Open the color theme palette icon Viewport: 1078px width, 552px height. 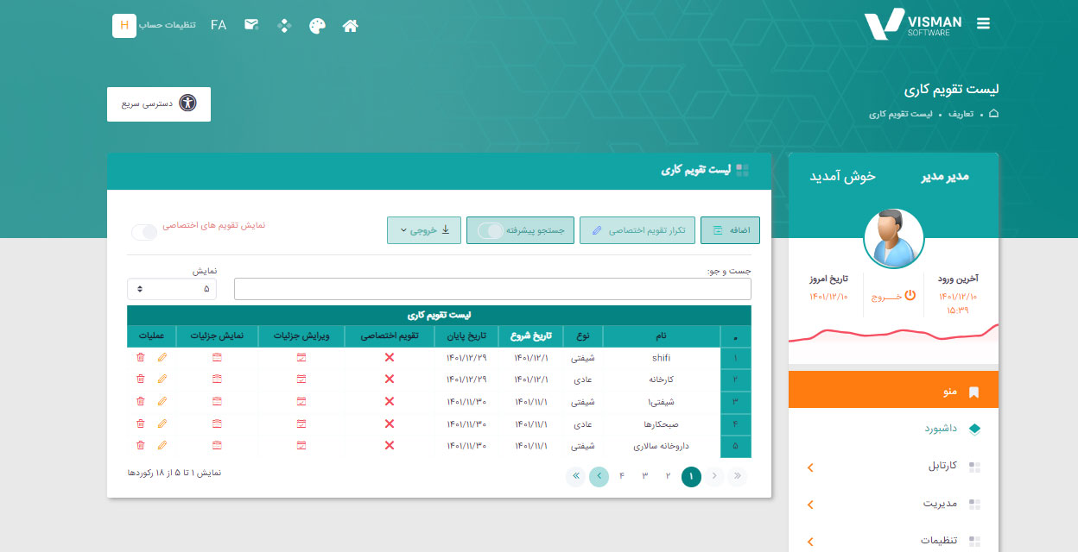(317, 25)
